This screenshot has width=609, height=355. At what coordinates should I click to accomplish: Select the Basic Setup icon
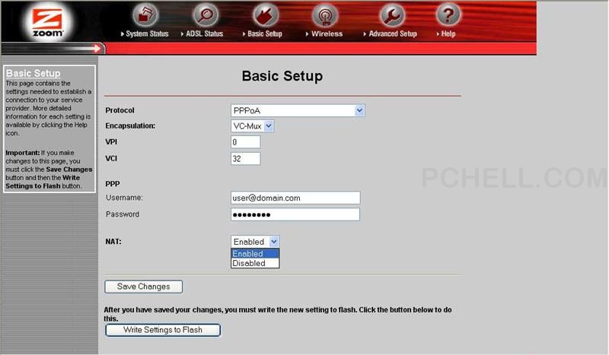click(265, 14)
